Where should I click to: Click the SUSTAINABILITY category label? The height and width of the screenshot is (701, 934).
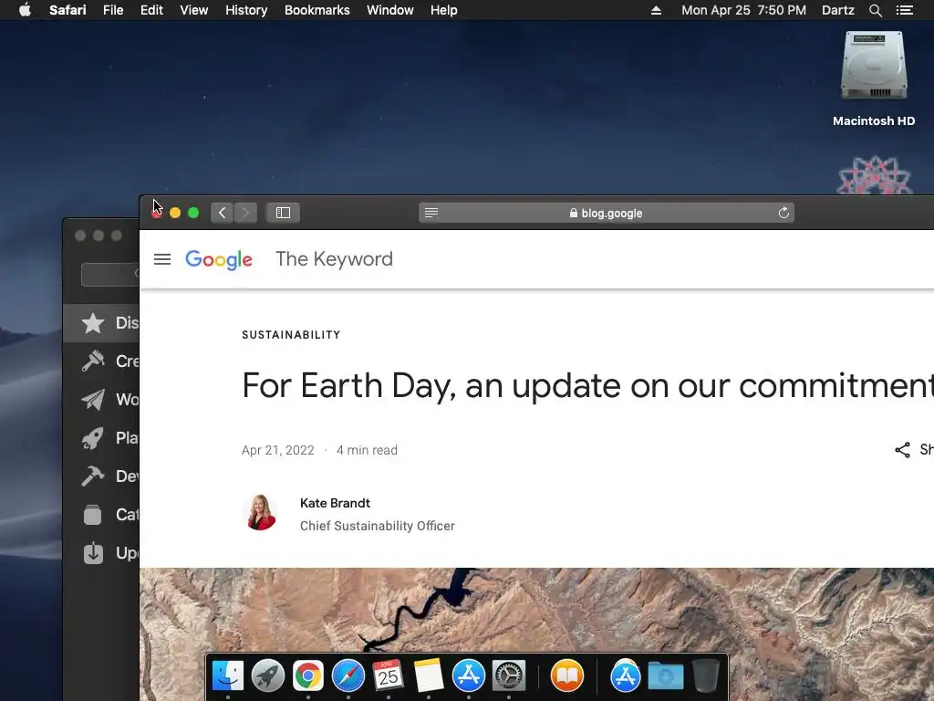coord(291,335)
